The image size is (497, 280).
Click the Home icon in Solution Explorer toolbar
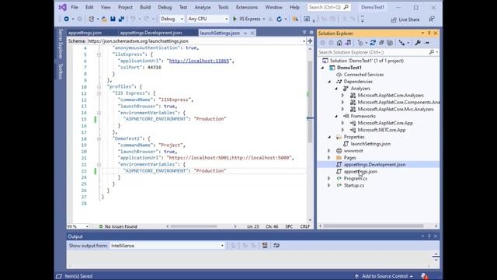339,43
